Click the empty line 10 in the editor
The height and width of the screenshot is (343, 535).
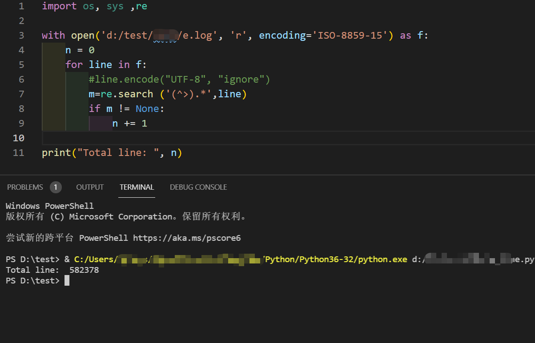[x=133, y=138]
